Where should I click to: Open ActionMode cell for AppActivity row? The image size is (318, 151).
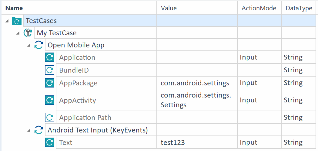259,100
